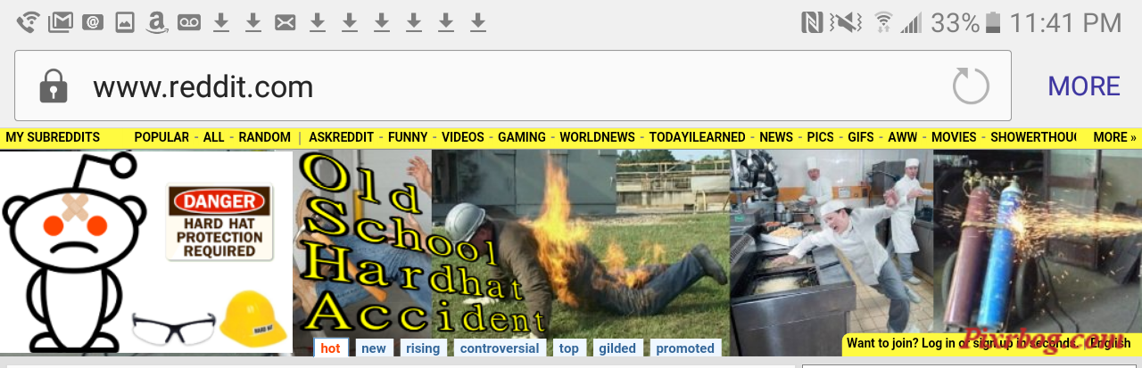Open AWW subreddit link
The width and height of the screenshot is (1142, 368).
coord(902,137)
